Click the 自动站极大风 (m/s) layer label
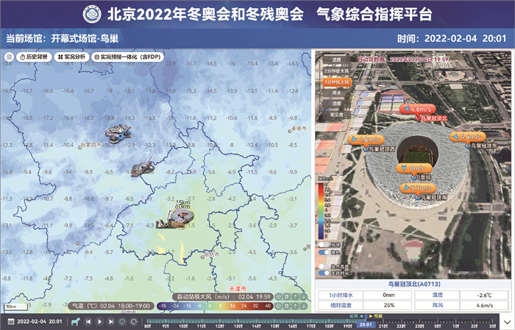Image resolution: width=515 pixels, height=330 pixels. pos(224,297)
